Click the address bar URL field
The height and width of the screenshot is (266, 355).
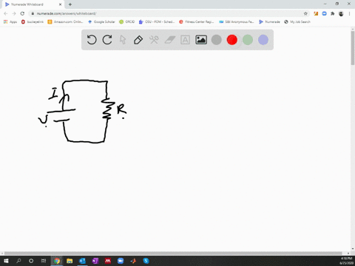[x=169, y=13]
